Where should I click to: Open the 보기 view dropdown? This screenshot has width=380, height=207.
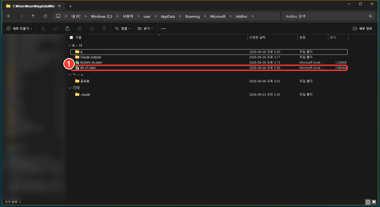click(x=145, y=29)
